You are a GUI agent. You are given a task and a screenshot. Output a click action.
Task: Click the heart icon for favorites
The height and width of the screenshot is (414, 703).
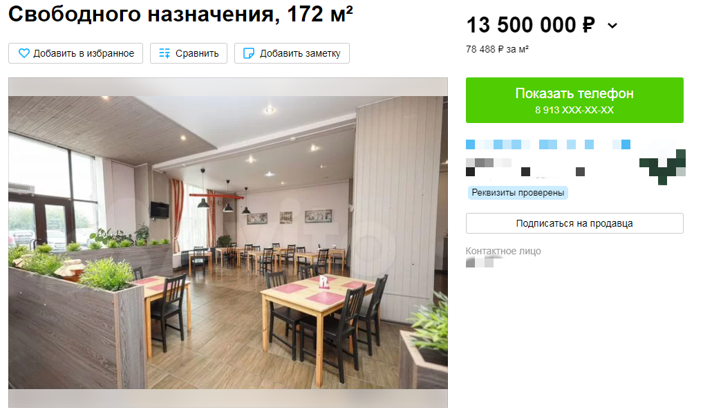coord(24,53)
